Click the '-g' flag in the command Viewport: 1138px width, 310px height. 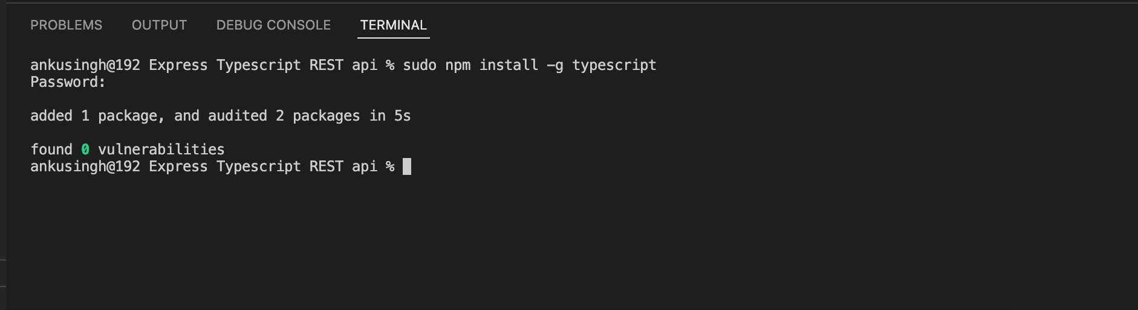(555, 65)
